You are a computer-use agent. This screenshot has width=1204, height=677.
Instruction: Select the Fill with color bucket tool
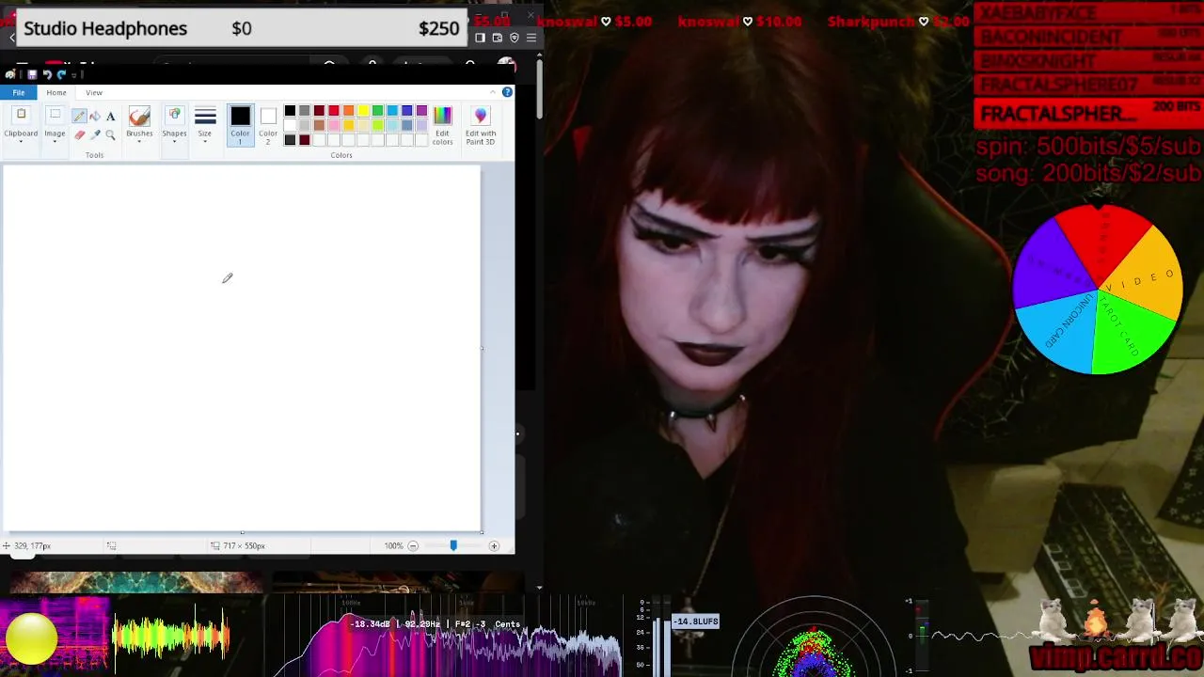pyautogui.click(x=95, y=116)
